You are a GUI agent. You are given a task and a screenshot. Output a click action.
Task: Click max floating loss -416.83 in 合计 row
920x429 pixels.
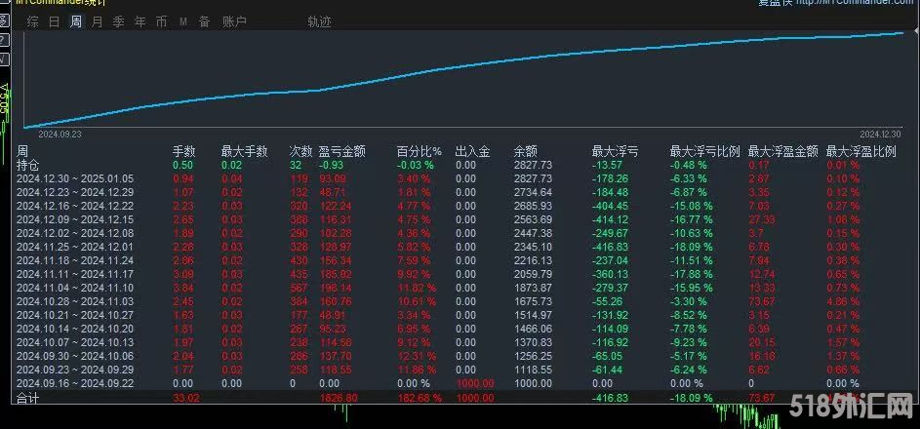point(610,398)
